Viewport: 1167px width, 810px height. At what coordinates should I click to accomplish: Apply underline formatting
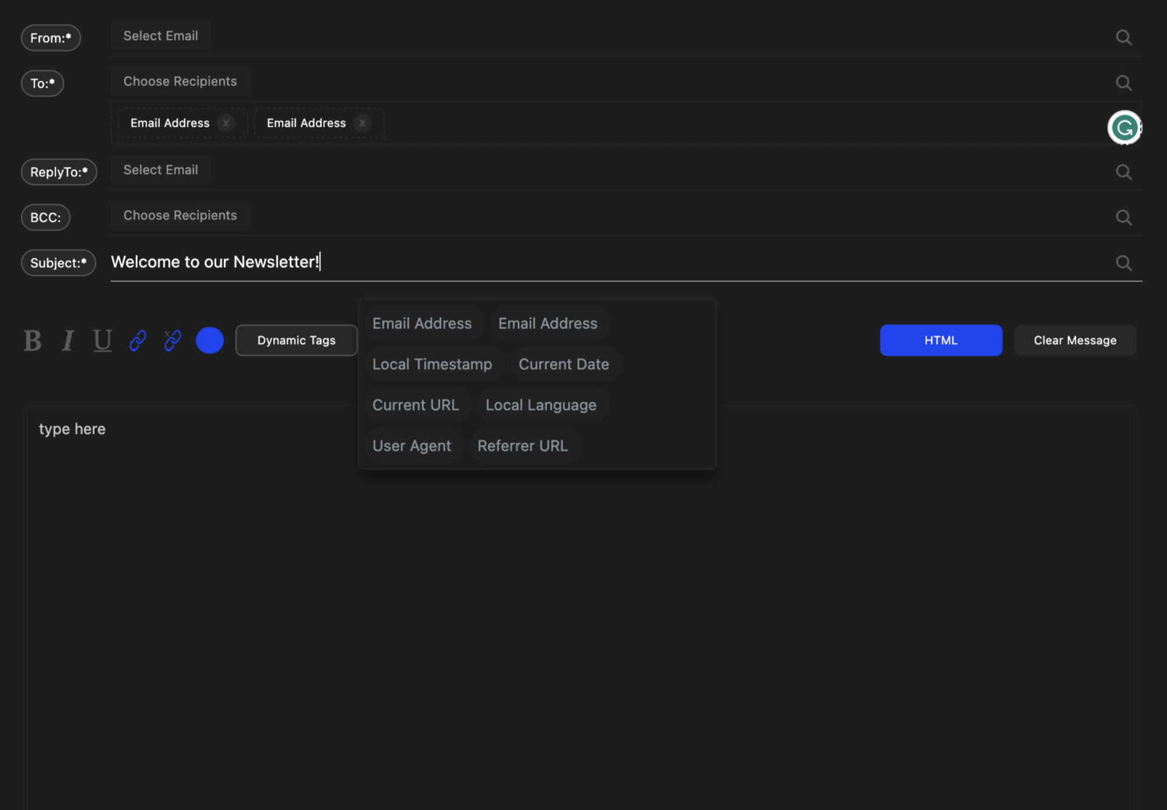click(103, 340)
